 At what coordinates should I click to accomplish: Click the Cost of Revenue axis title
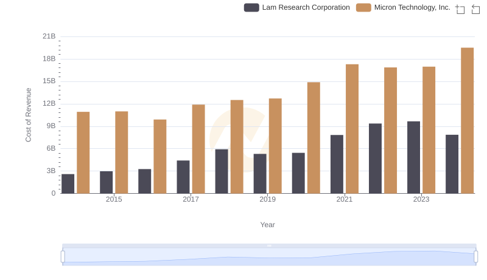[x=28, y=115]
